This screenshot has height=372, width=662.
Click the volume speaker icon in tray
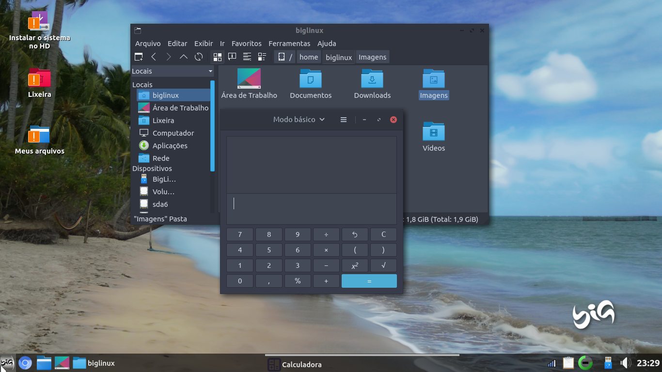[x=625, y=363]
